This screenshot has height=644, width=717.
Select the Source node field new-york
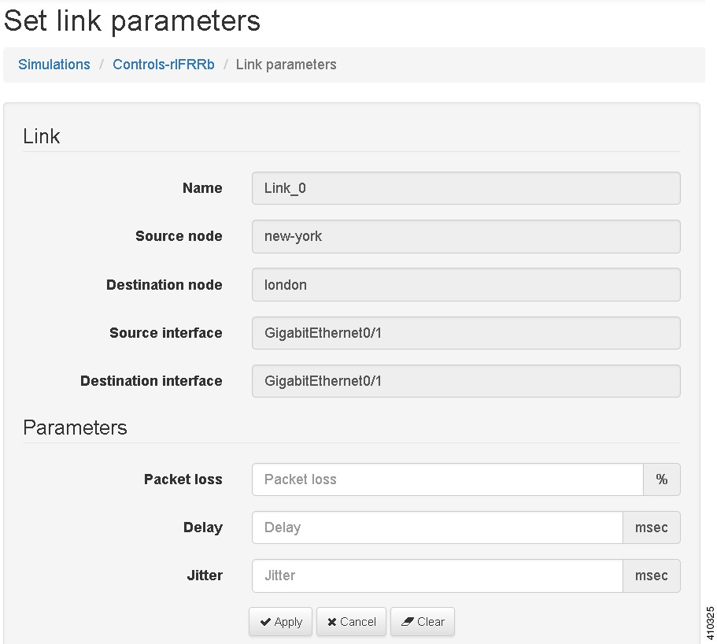466,236
